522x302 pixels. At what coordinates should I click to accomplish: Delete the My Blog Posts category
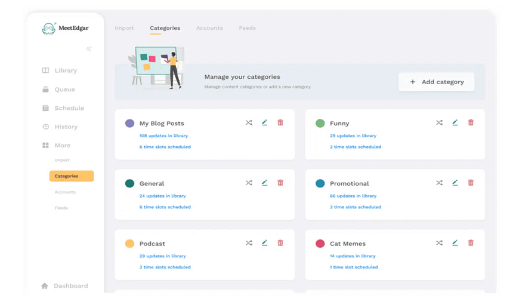coord(280,123)
